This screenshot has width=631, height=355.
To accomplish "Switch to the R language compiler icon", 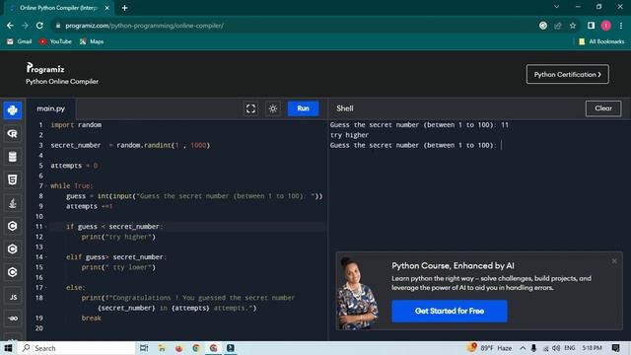I will coord(13,134).
